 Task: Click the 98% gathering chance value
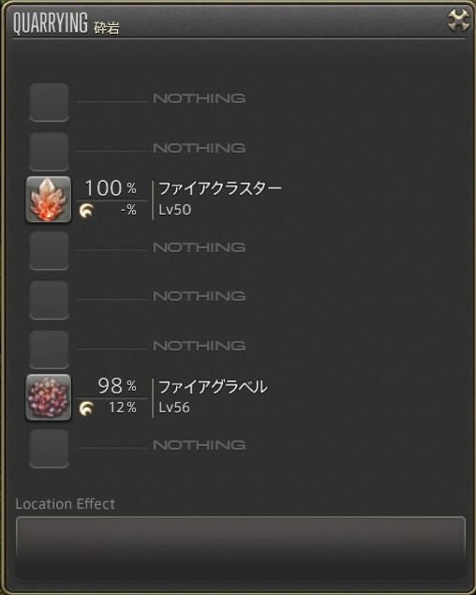(x=117, y=386)
